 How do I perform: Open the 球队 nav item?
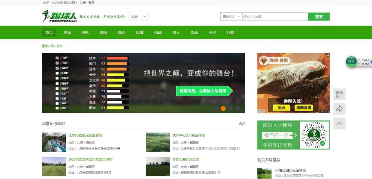click(85, 32)
